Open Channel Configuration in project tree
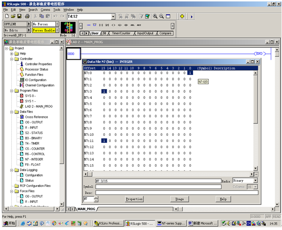 click(x=40, y=85)
